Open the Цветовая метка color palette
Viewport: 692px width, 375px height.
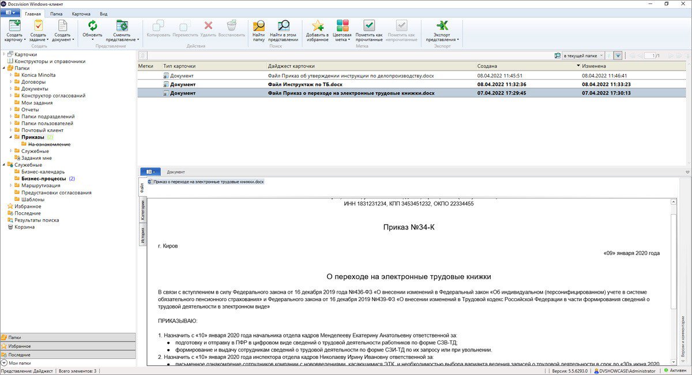pyautogui.click(x=343, y=25)
